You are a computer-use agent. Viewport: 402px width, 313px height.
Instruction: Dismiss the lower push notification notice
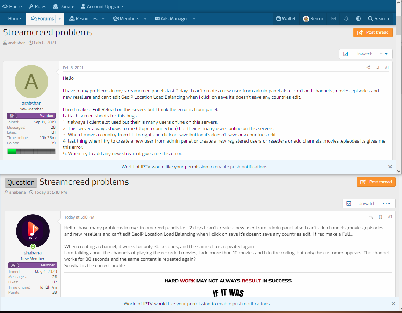(x=393, y=304)
